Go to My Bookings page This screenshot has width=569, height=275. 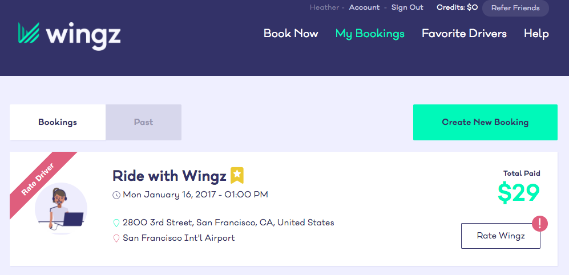370,34
